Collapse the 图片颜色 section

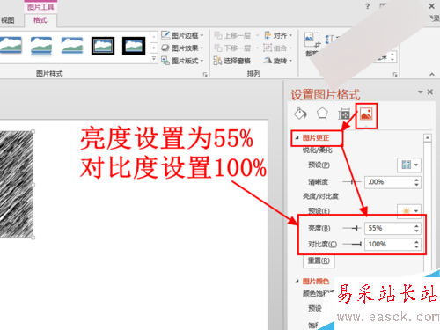[297, 281]
